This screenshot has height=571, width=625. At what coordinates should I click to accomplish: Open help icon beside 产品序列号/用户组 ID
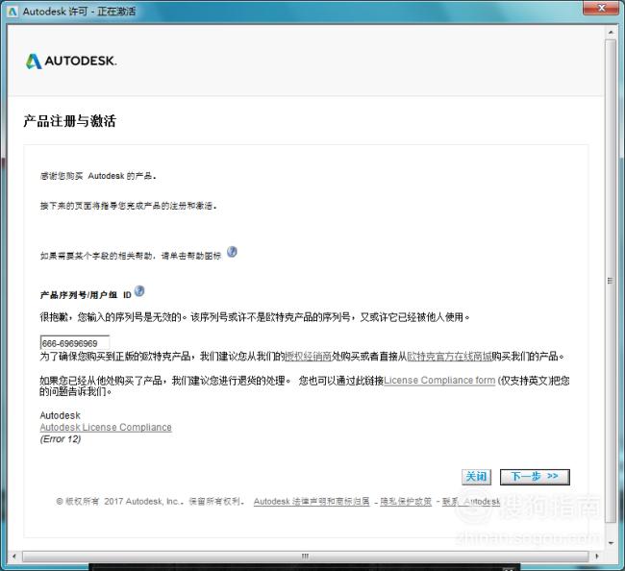click(139, 291)
